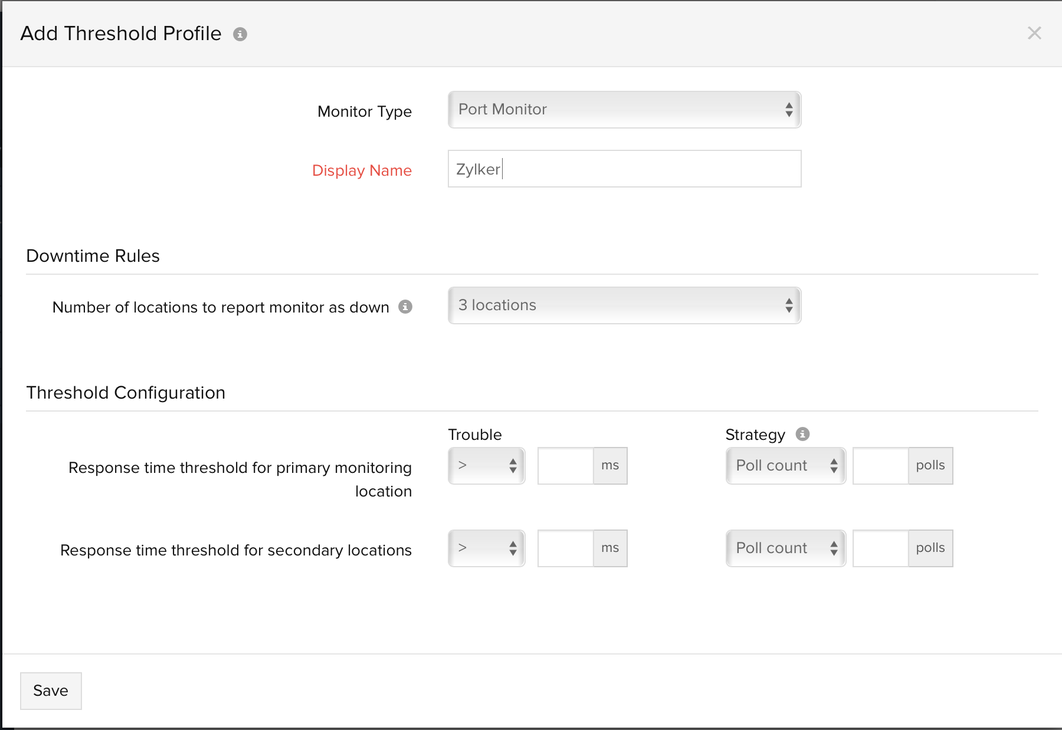Open primary location Poll count dropdown
The width and height of the screenshot is (1062, 730).
(786, 466)
